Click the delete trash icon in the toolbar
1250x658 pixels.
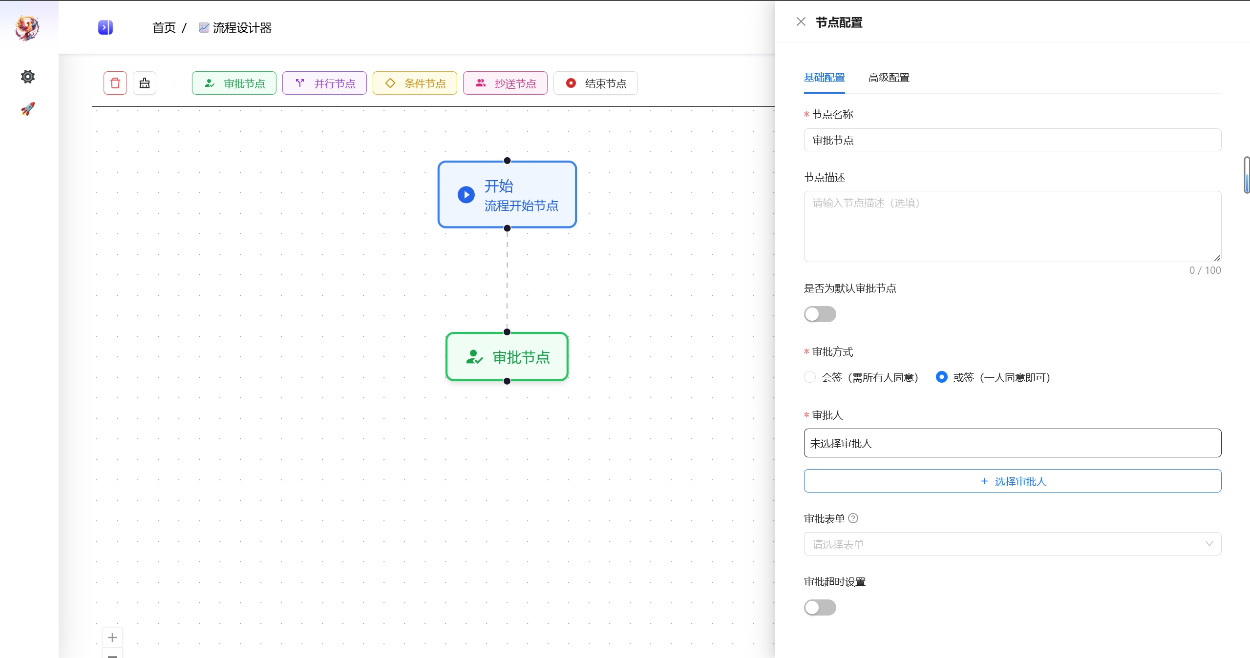coord(115,82)
